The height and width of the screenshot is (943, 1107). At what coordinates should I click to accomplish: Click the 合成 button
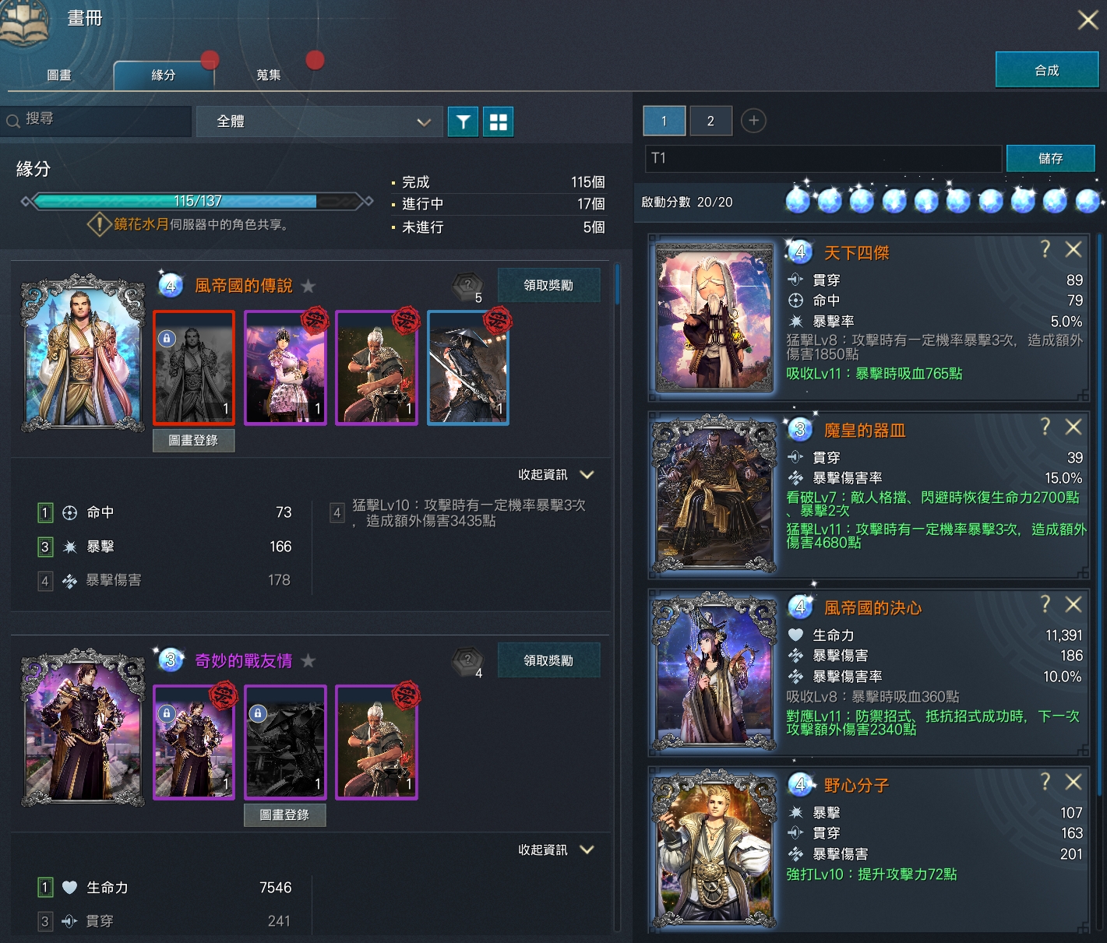coord(1046,70)
